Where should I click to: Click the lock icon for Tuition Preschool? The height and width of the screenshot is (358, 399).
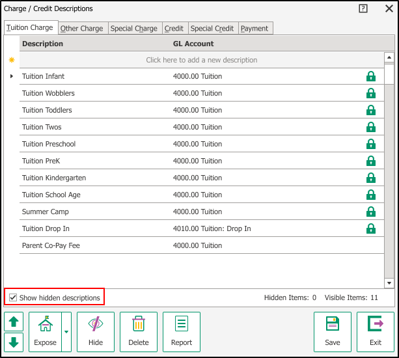click(x=371, y=144)
